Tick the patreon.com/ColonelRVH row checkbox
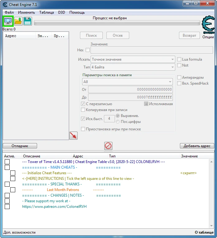 point(7,207)
